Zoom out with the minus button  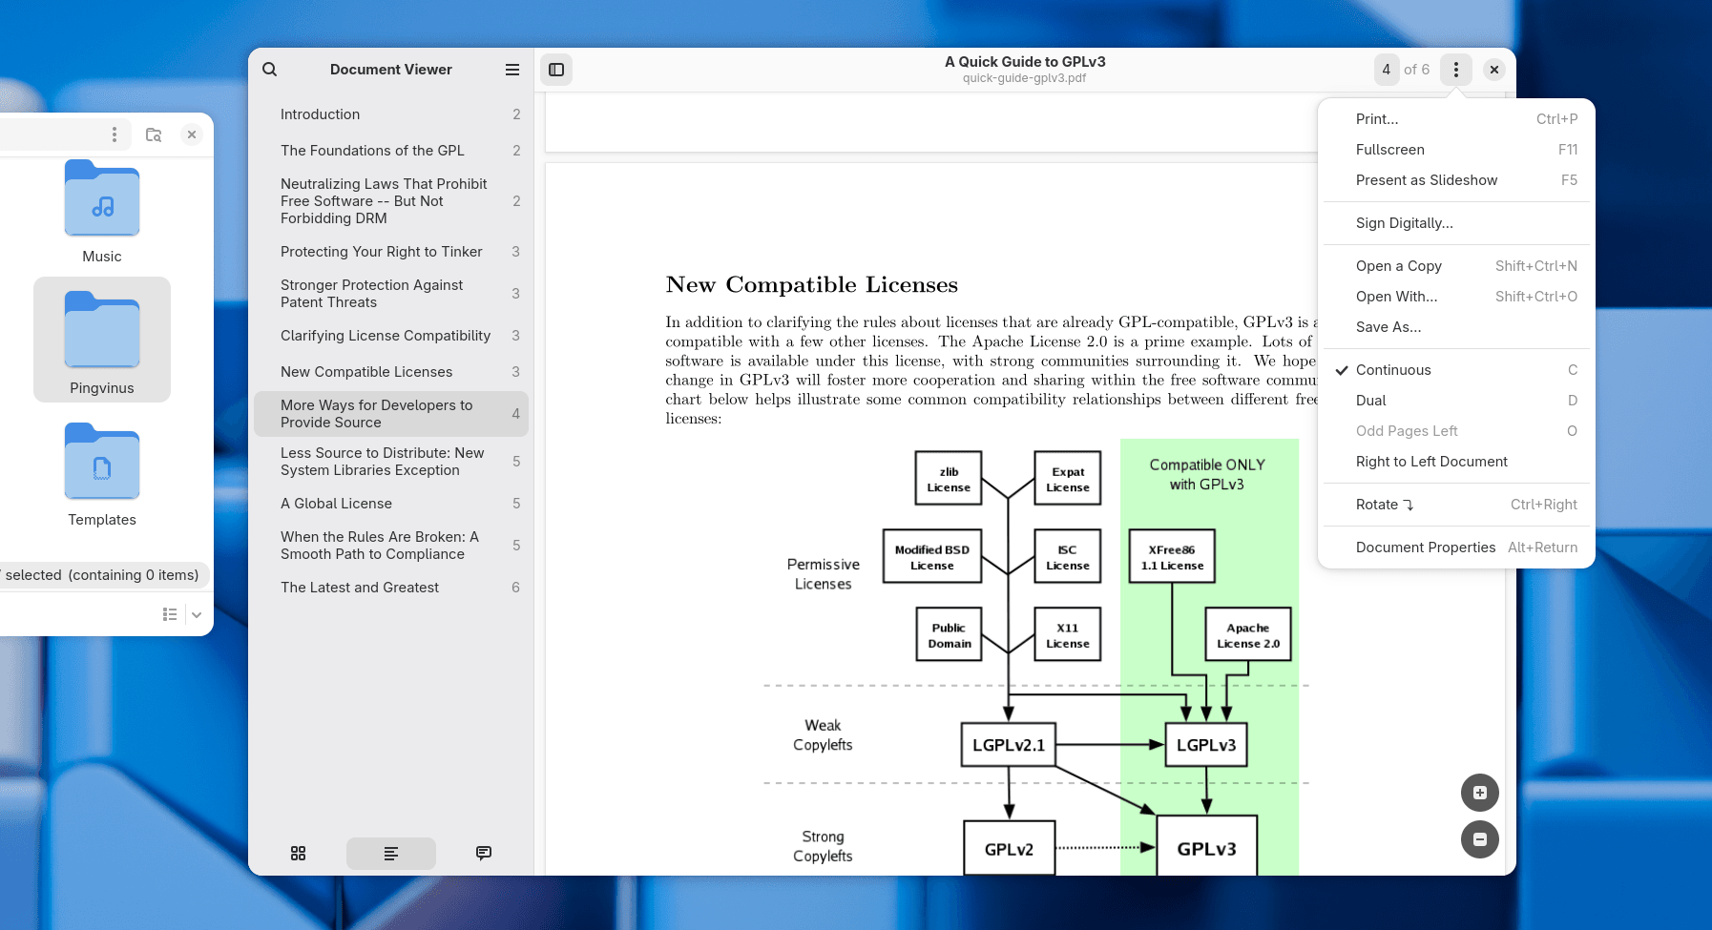point(1479,839)
